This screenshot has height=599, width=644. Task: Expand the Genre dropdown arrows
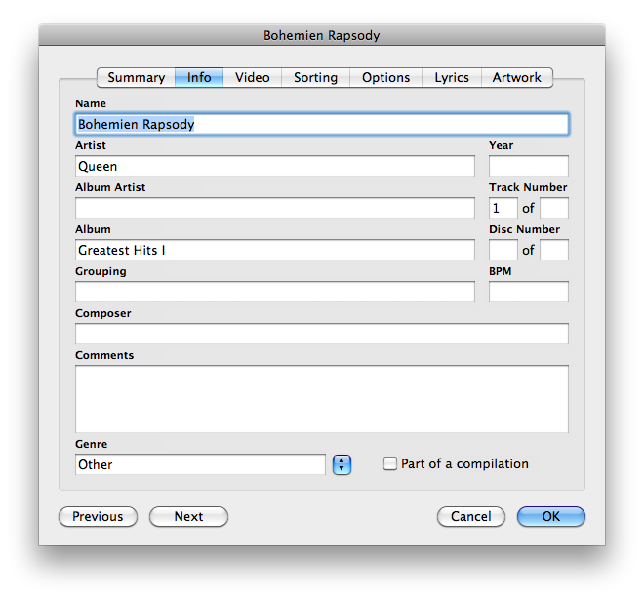(x=341, y=465)
